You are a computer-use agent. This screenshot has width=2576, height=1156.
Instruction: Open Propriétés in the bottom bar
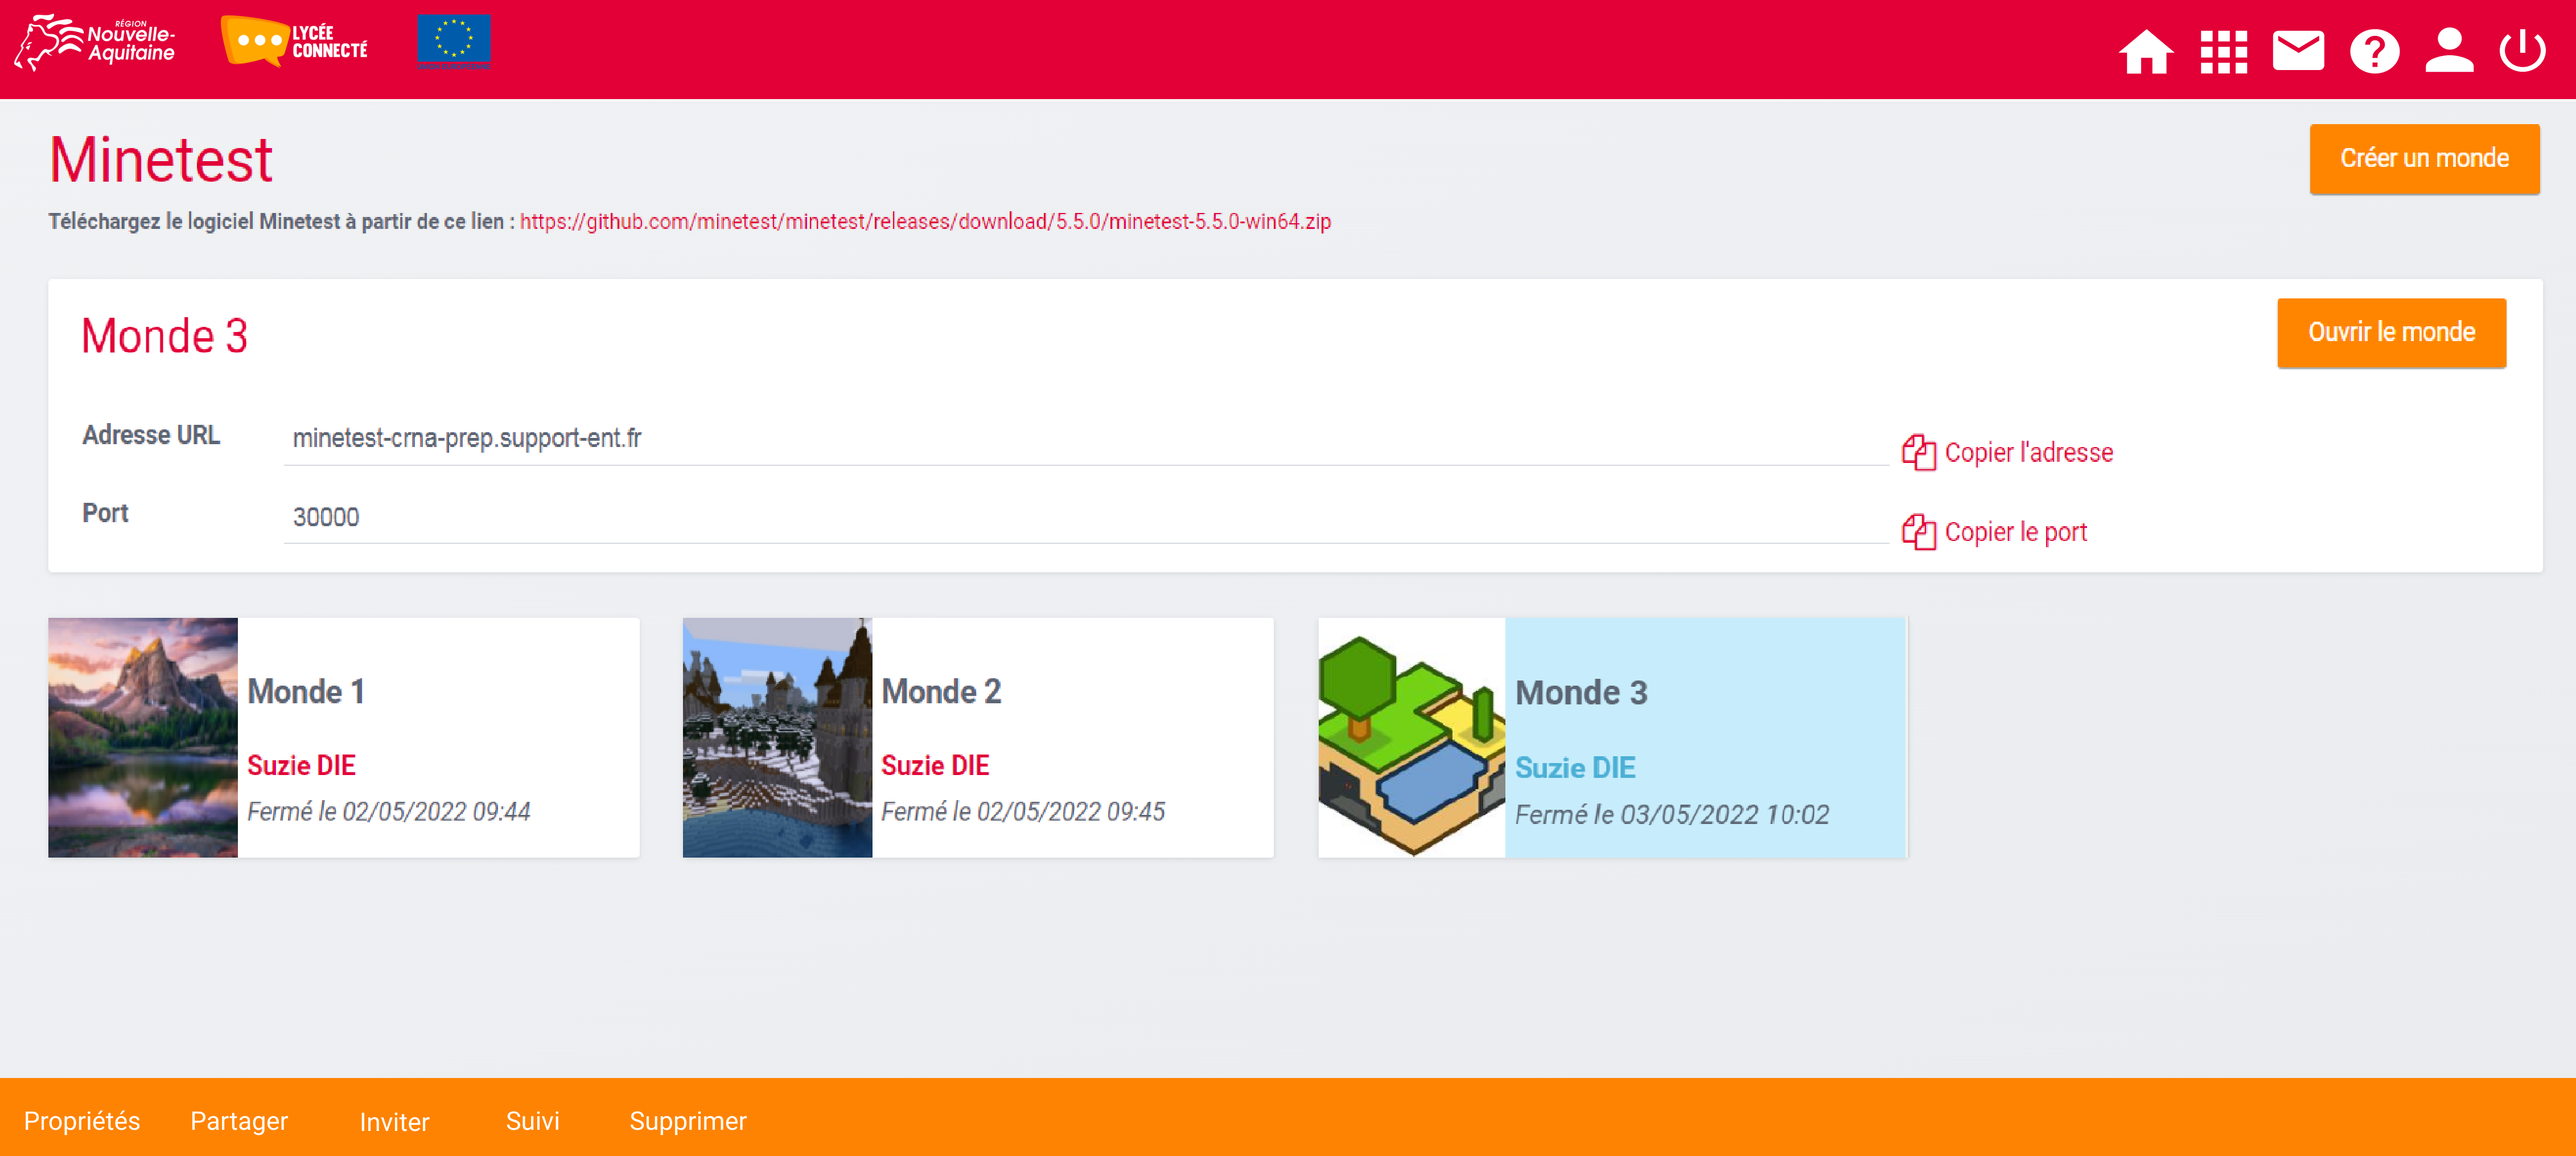(82, 1121)
